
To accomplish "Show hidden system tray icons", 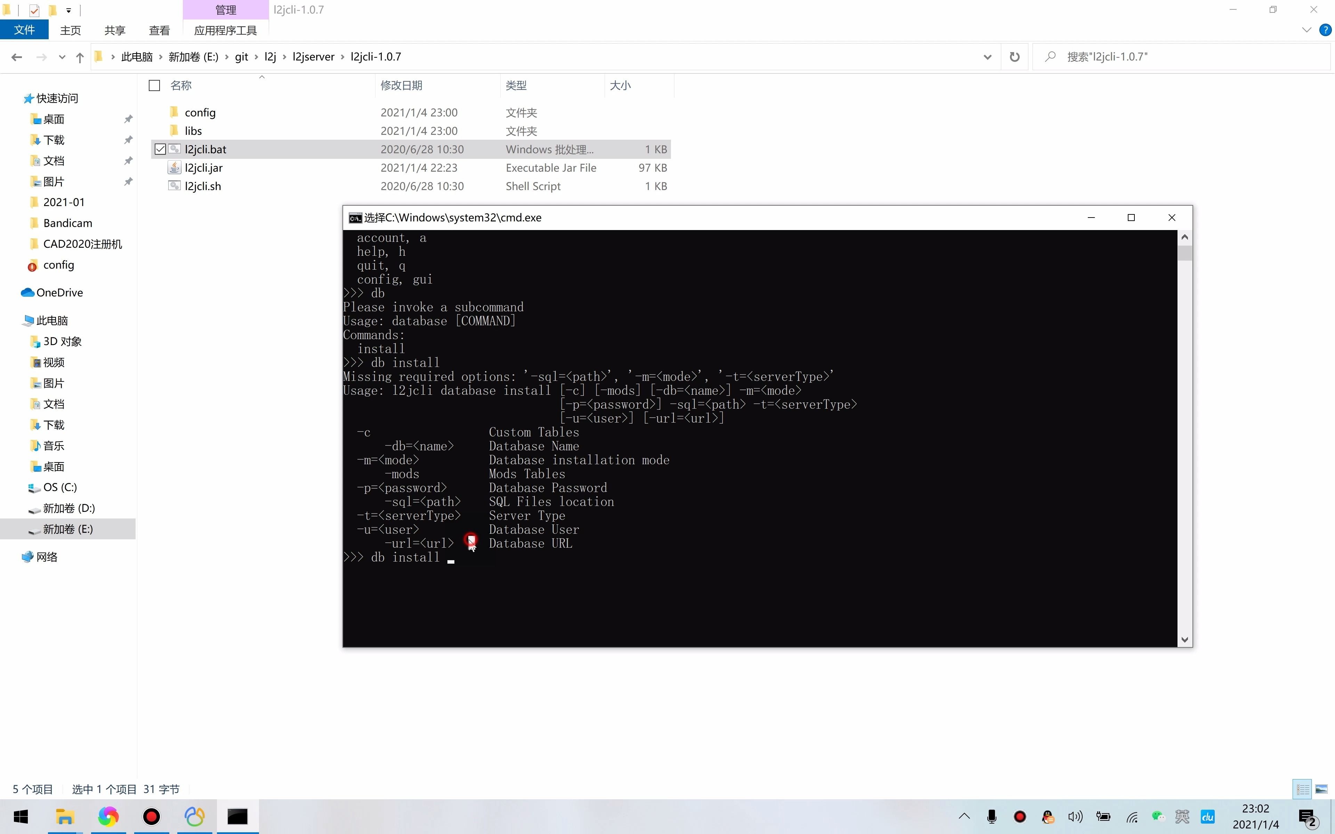I will pos(964,816).
